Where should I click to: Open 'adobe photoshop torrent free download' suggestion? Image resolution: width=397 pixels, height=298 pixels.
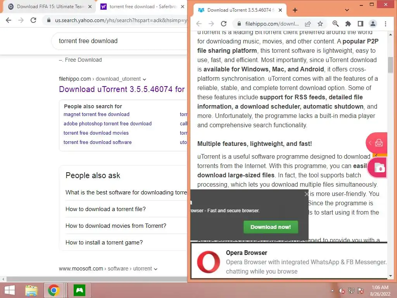coord(108,124)
